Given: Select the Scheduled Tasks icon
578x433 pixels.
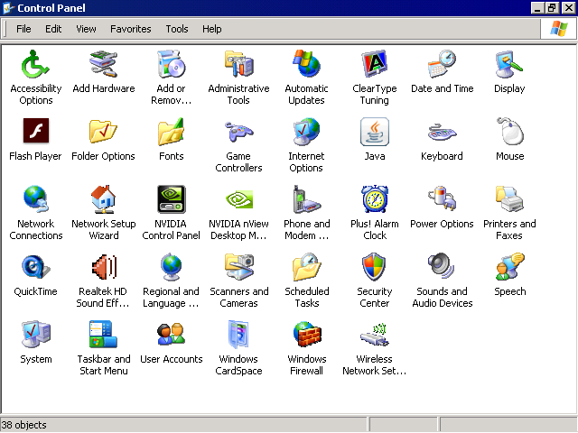Looking at the screenshot, I should (307, 267).
